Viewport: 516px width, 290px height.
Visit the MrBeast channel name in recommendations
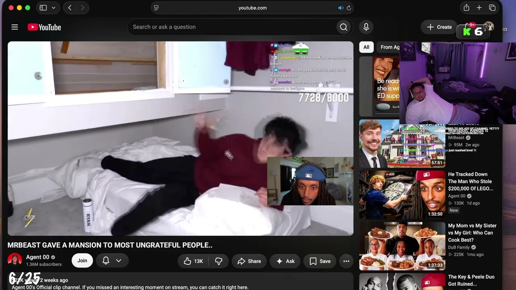coord(456,138)
